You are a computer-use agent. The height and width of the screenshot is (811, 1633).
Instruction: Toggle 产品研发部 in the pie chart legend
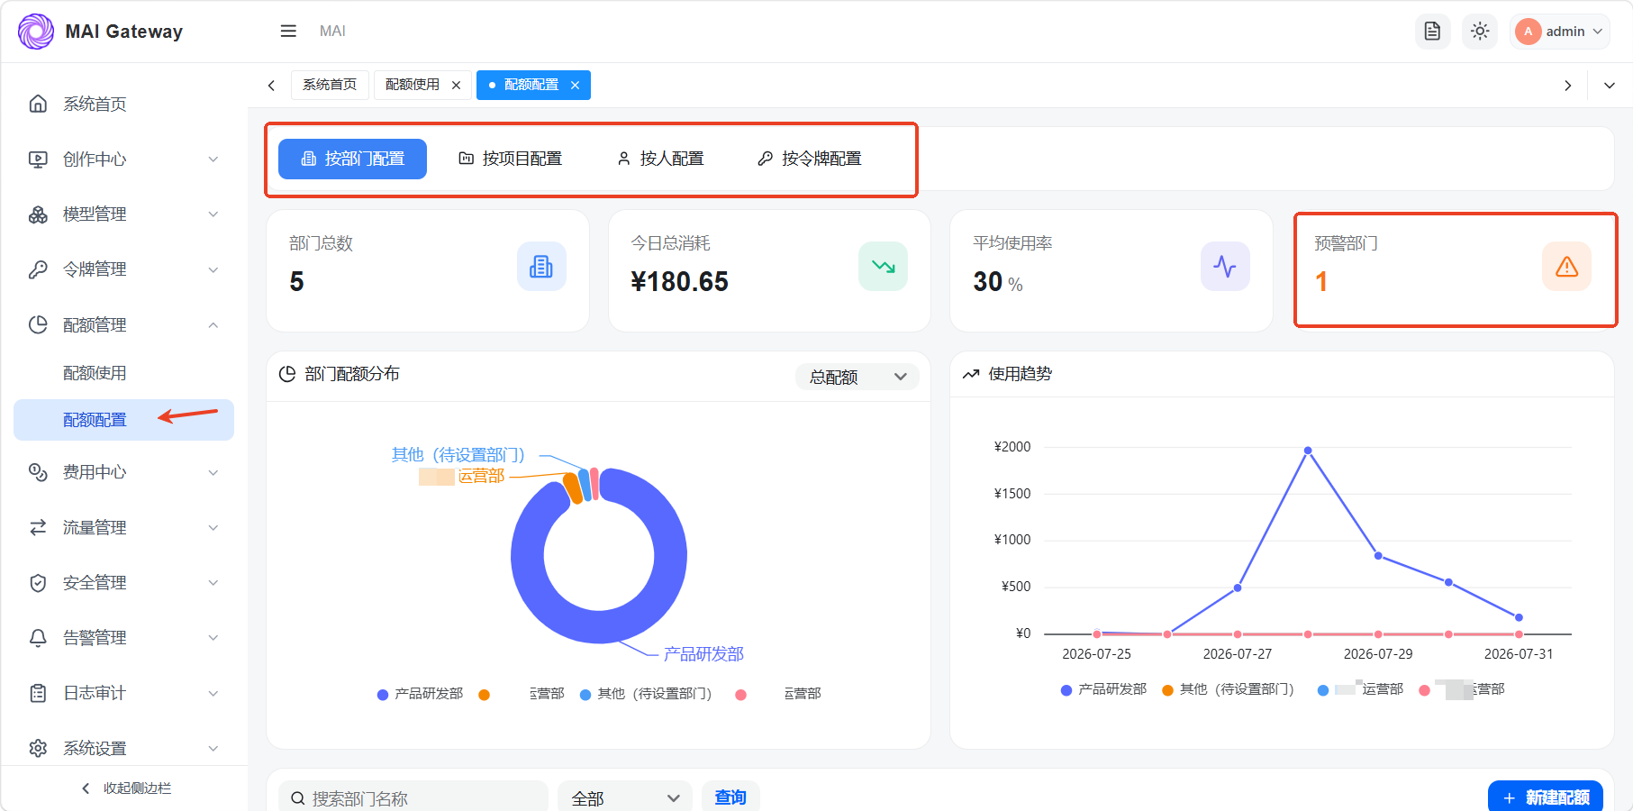(x=420, y=694)
